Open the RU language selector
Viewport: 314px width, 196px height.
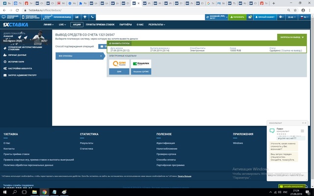coord(304,17)
